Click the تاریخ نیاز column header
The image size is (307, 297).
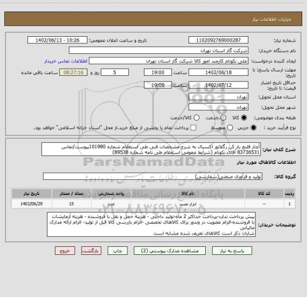(x=31, y=194)
